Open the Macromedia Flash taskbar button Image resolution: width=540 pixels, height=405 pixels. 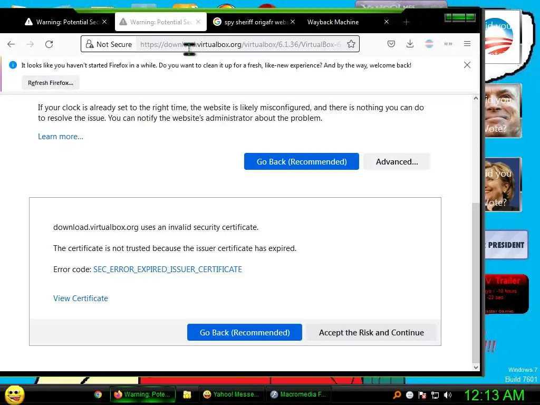pos(298,394)
